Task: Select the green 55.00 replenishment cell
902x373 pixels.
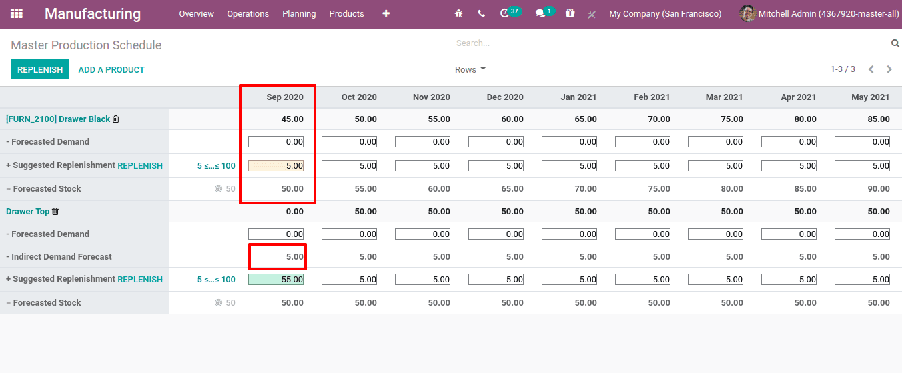Action: 276,280
